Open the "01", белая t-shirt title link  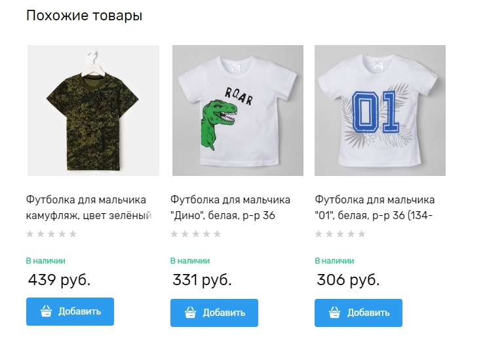(374, 207)
